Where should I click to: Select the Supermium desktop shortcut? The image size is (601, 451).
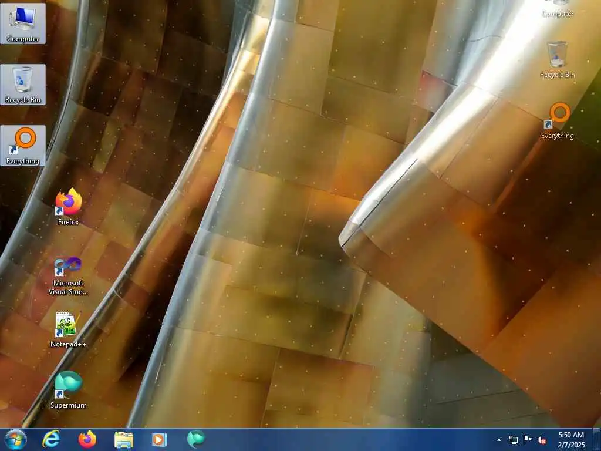68,390
